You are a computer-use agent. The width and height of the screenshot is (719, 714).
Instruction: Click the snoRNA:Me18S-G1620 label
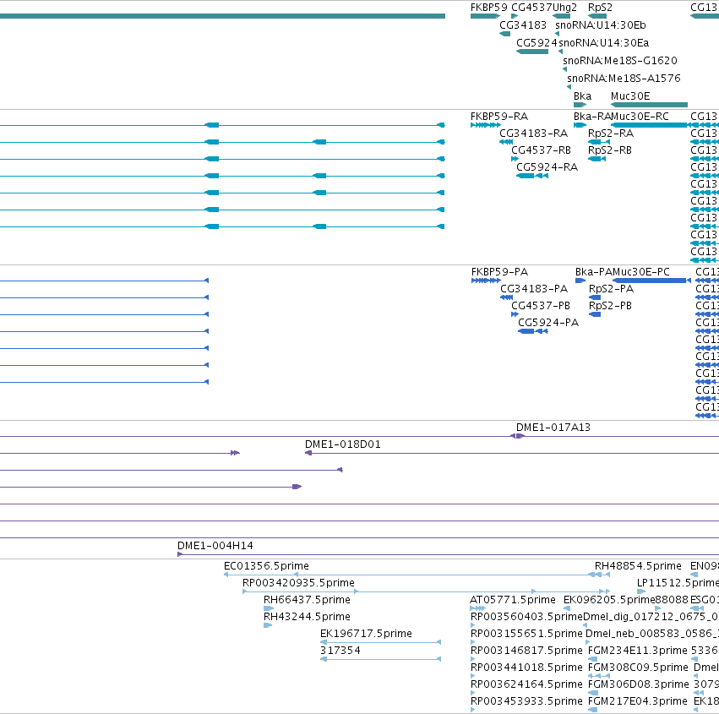tap(620, 61)
